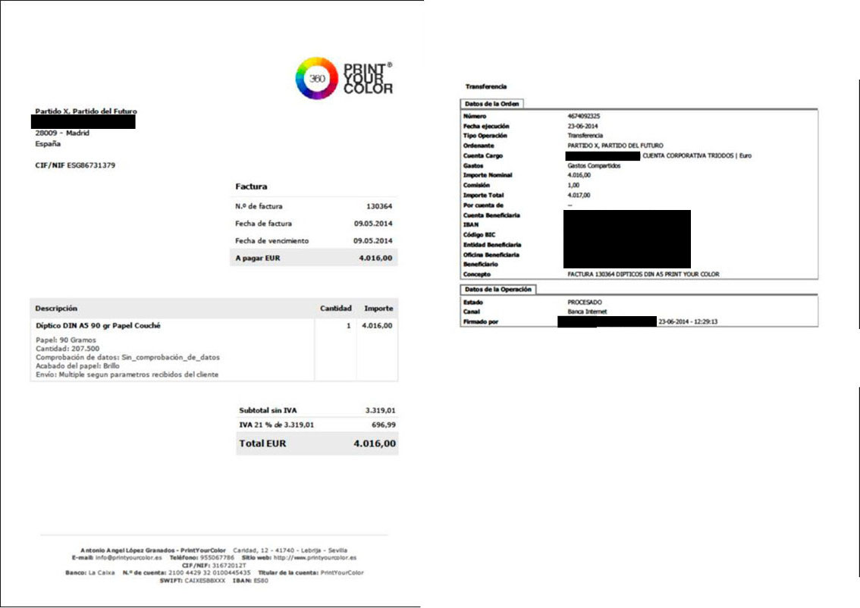Click the 'Caridad, 12 - 41740 - Lebrija - Sevilla' address
The image size is (860, 608).
pyautogui.click(x=290, y=550)
